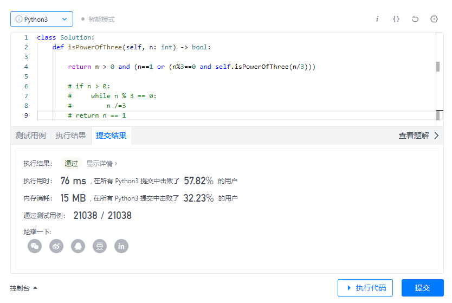Image resolution: width=452 pixels, height=303 pixels.
Task: Click the '# if n > 0:' comment line
Action: pos(89,86)
